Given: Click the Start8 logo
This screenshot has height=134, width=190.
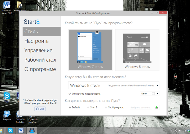Looking at the screenshot, I should [x=32, y=22].
